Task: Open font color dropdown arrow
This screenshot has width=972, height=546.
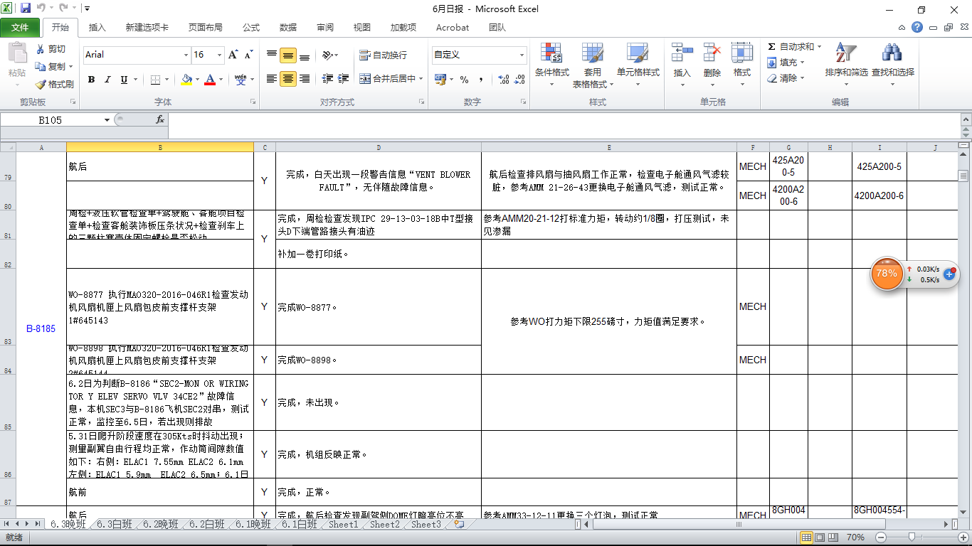Action: (221, 79)
